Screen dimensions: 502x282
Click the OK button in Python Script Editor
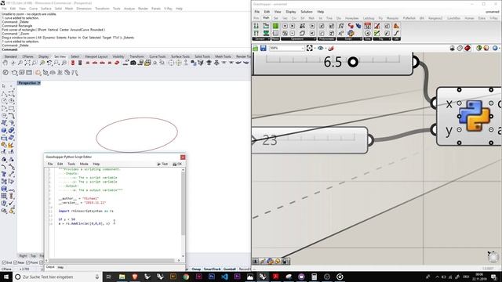tap(177, 164)
